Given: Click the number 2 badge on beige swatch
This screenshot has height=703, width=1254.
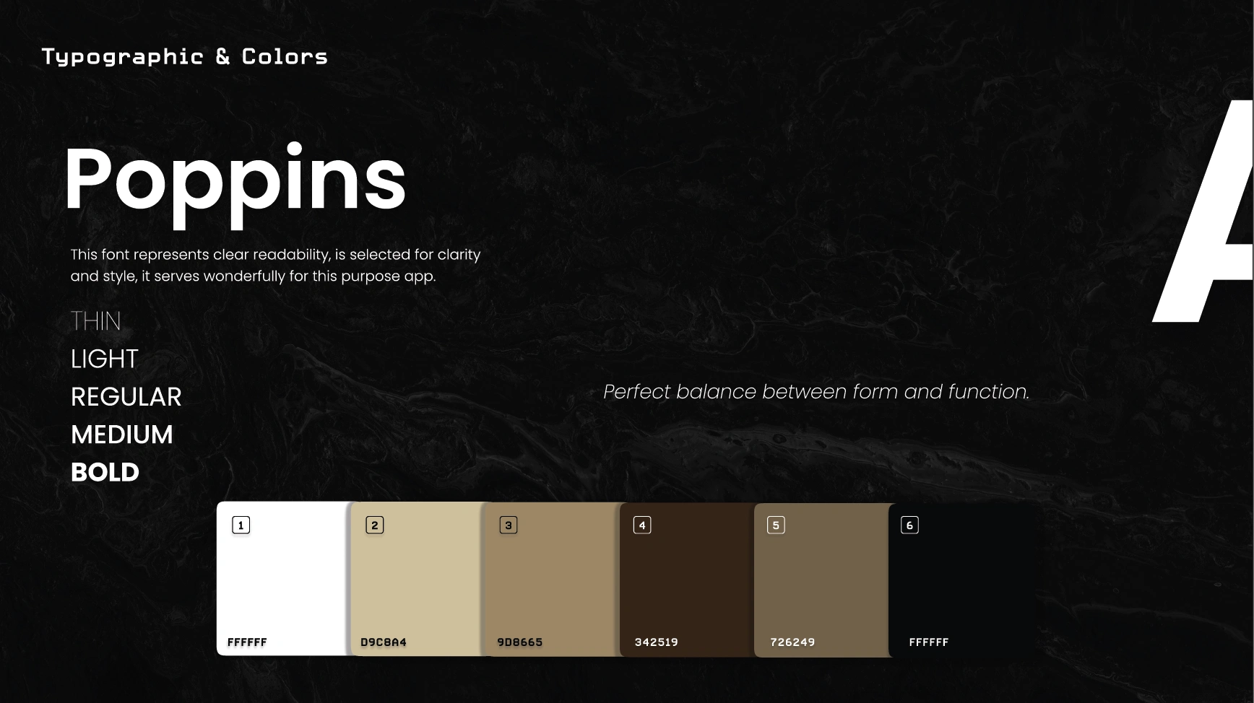Looking at the screenshot, I should click(374, 525).
